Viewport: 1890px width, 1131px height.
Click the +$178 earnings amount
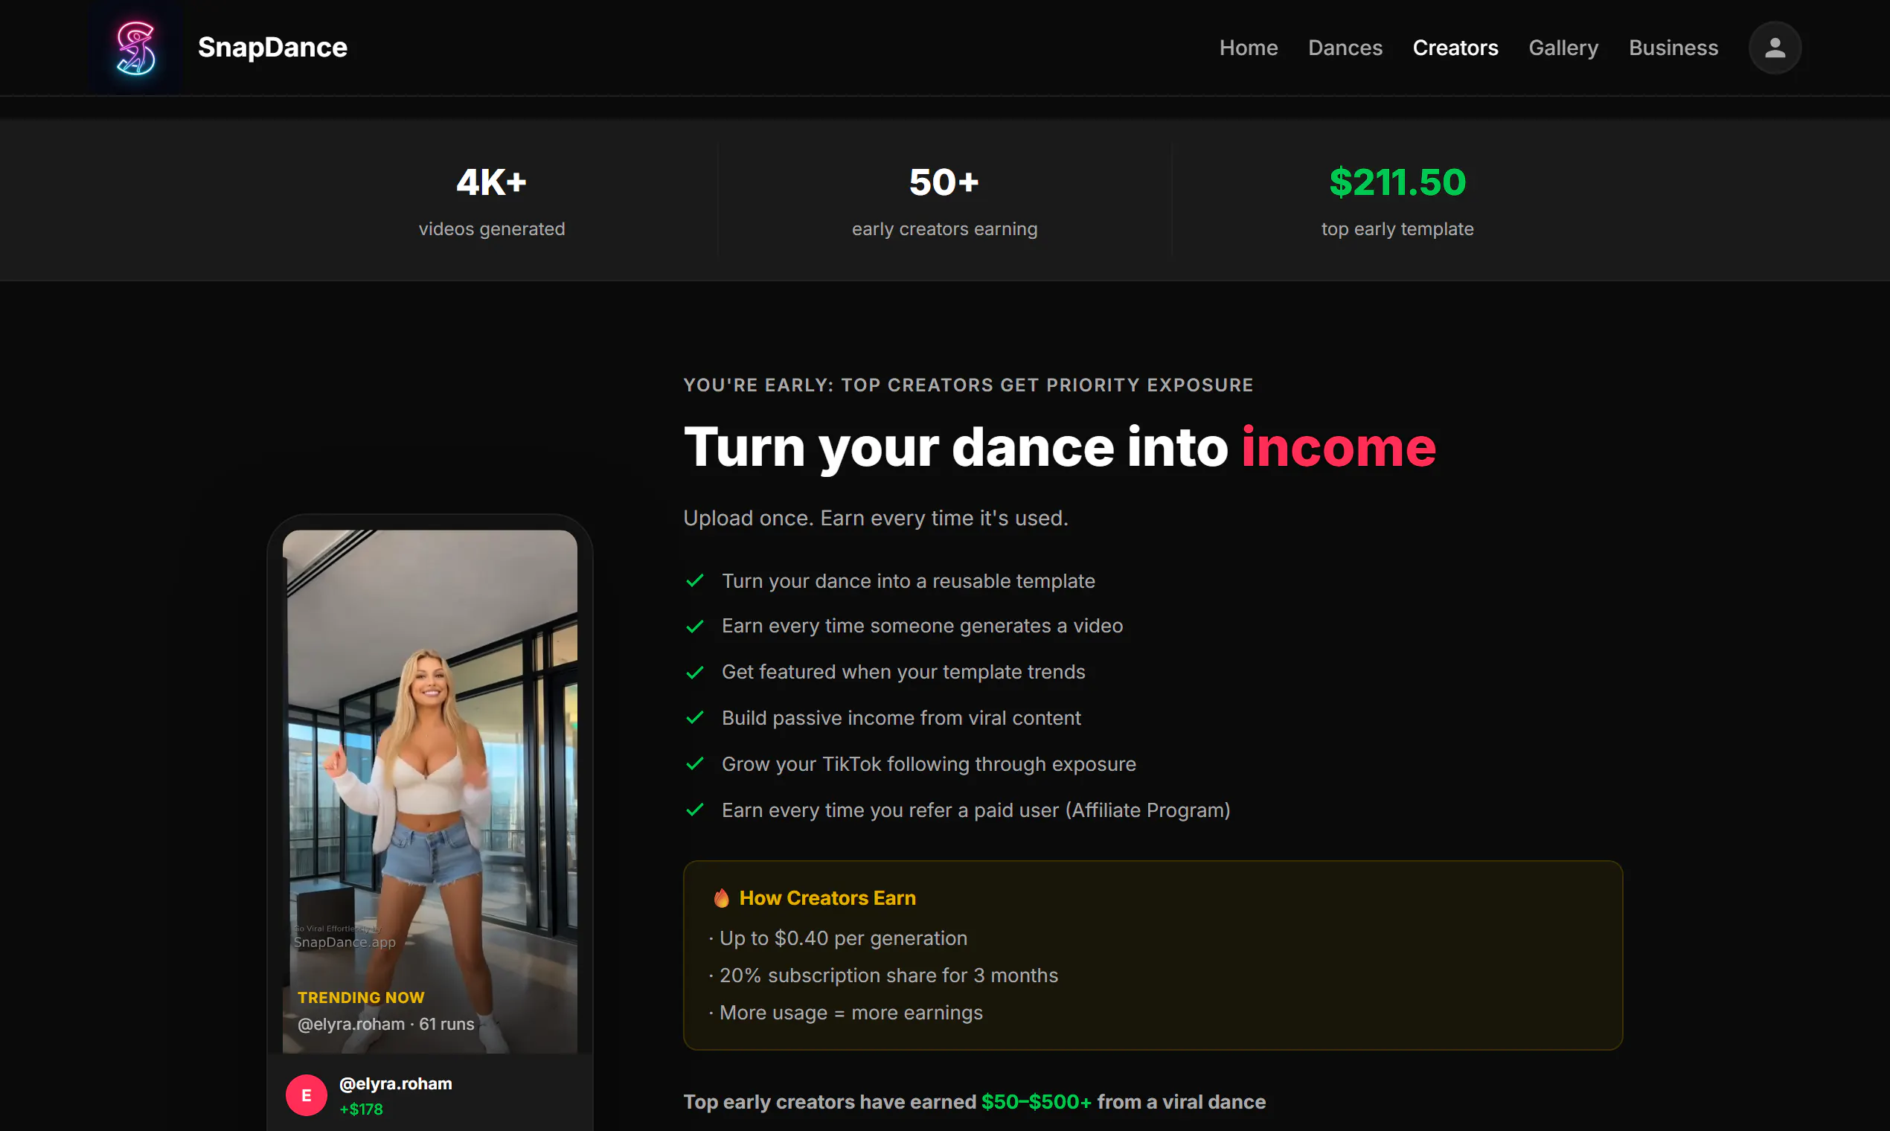tap(360, 1109)
